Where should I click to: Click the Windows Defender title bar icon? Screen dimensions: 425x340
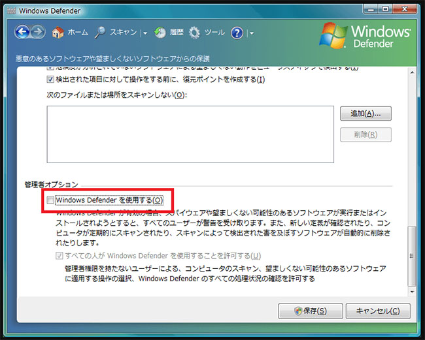11,11
